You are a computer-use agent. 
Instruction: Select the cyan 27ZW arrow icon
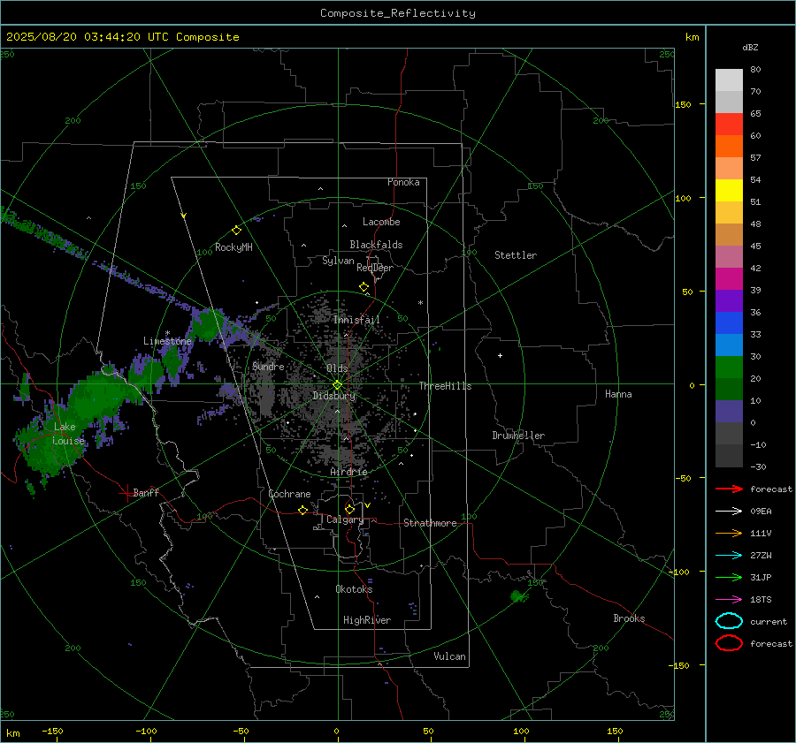(x=729, y=556)
